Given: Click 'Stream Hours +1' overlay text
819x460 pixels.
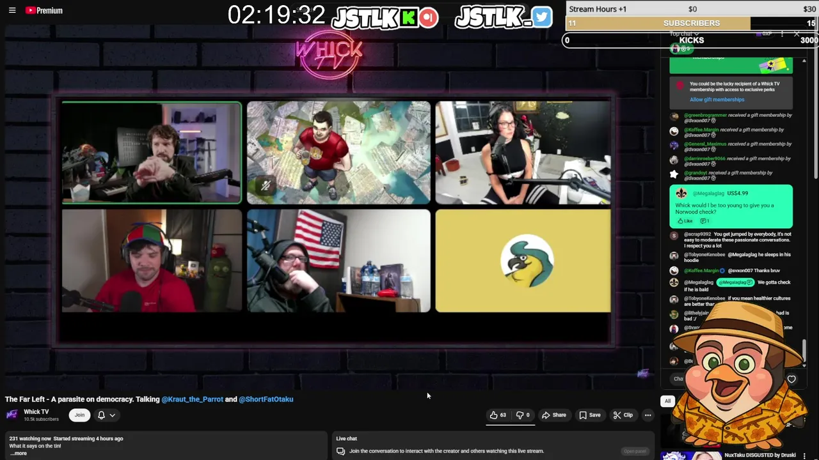Looking at the screenshot, I should point(598,9).
